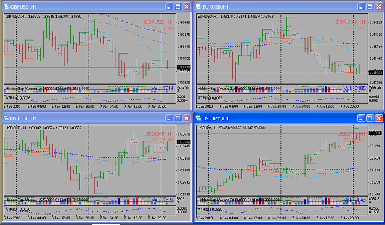Viewport: 385px width, 225px height.
Task: Click the red 'EURUSD H1' chart label
Action: [x=351, y=22]
